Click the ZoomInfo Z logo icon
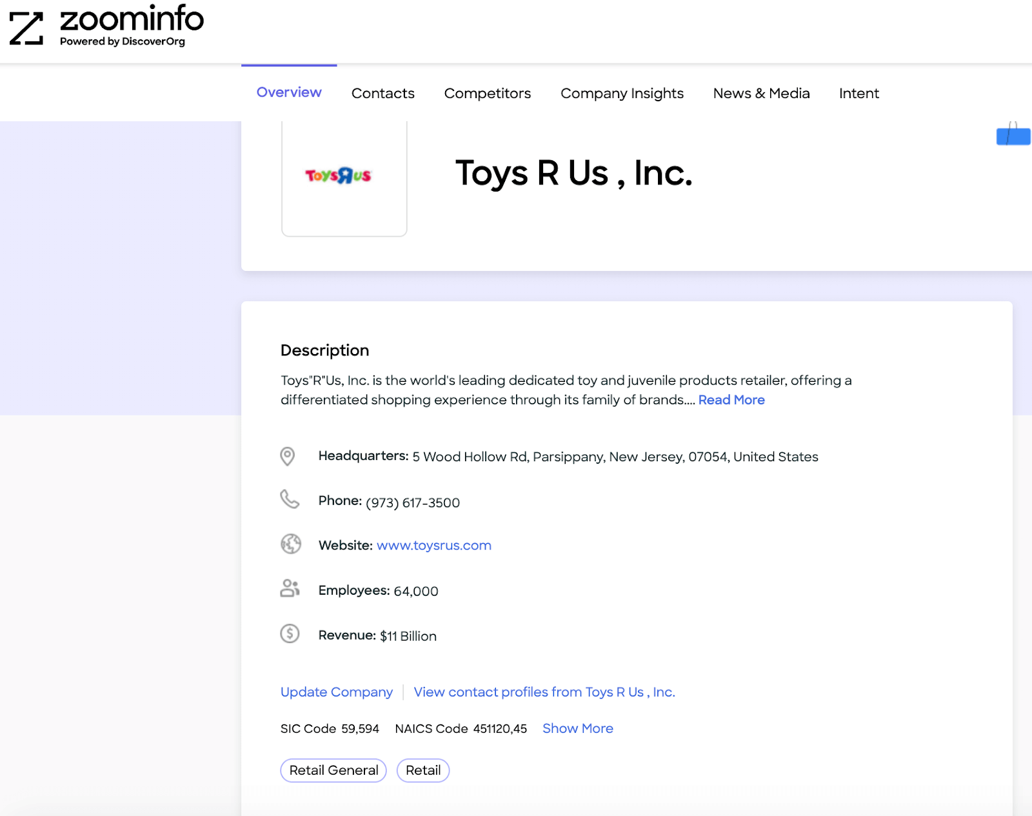The width and height of the screenshot is (1032, 816). click(x=26, y=28)
